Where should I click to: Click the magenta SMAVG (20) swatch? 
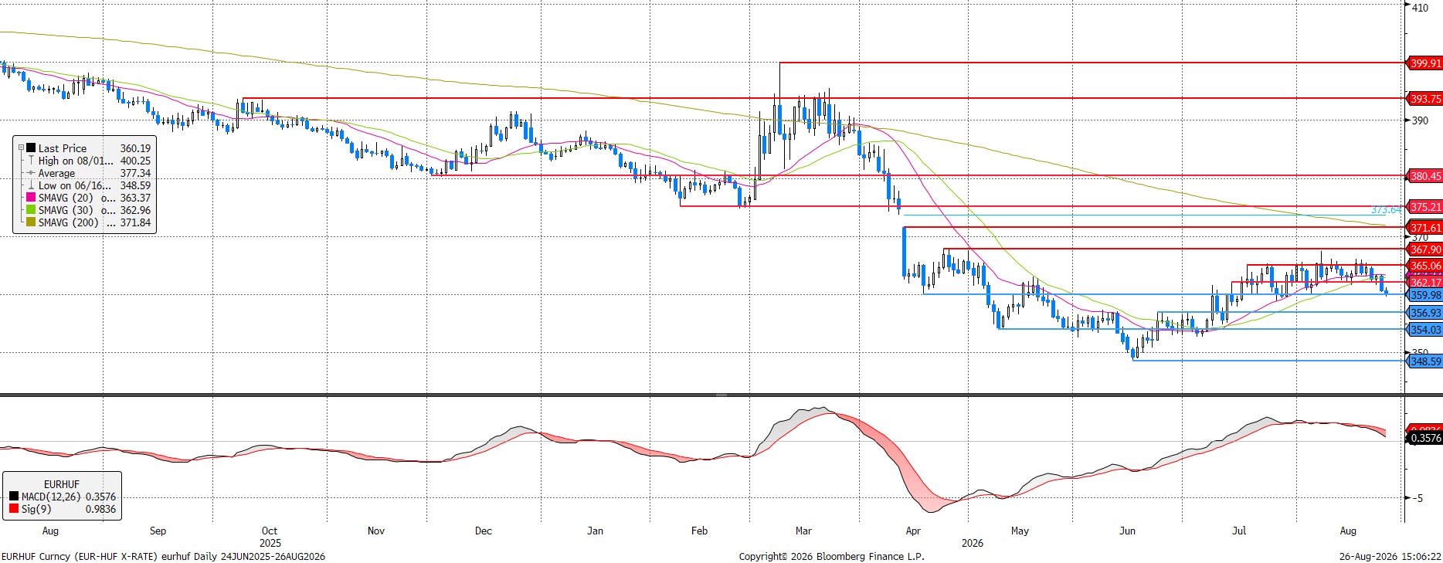(x=31, y=198)
